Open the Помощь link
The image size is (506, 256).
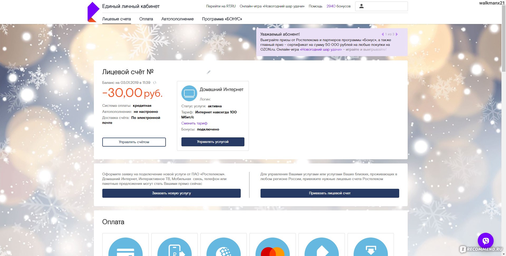point(315,6)
